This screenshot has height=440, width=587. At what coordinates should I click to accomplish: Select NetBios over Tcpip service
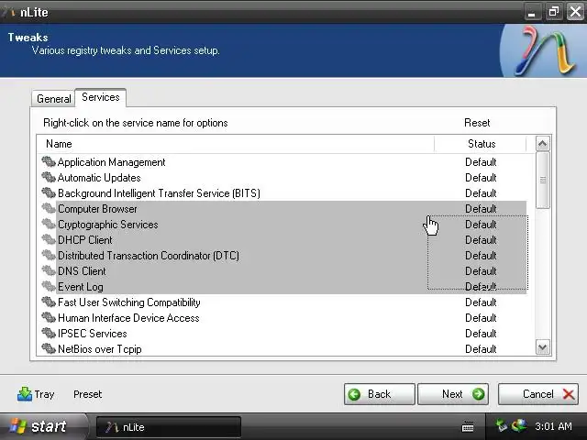pos(100,349)
